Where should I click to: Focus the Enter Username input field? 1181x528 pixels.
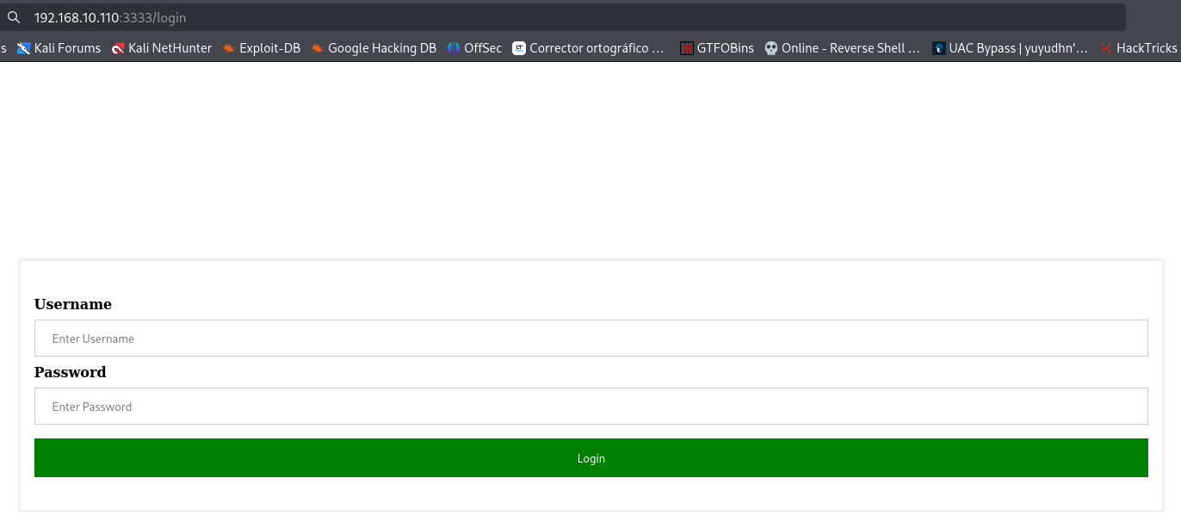click(x=591, y=339)
